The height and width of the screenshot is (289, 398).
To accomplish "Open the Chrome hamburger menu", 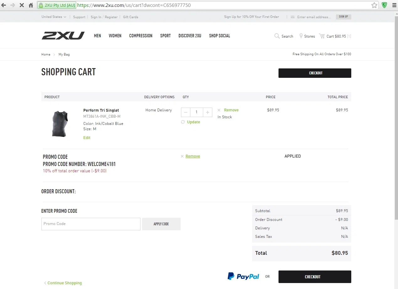I will (394, 5).
